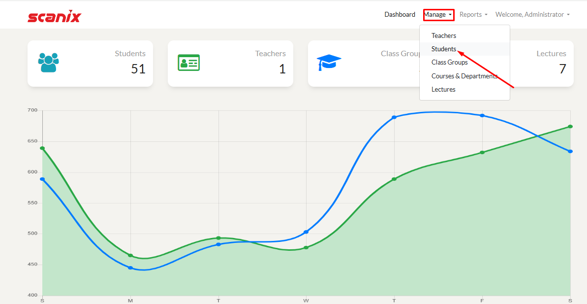Click the Teachers ID card icon

point(188,63)
